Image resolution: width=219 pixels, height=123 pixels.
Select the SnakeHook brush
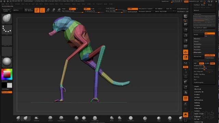[37, 119]
